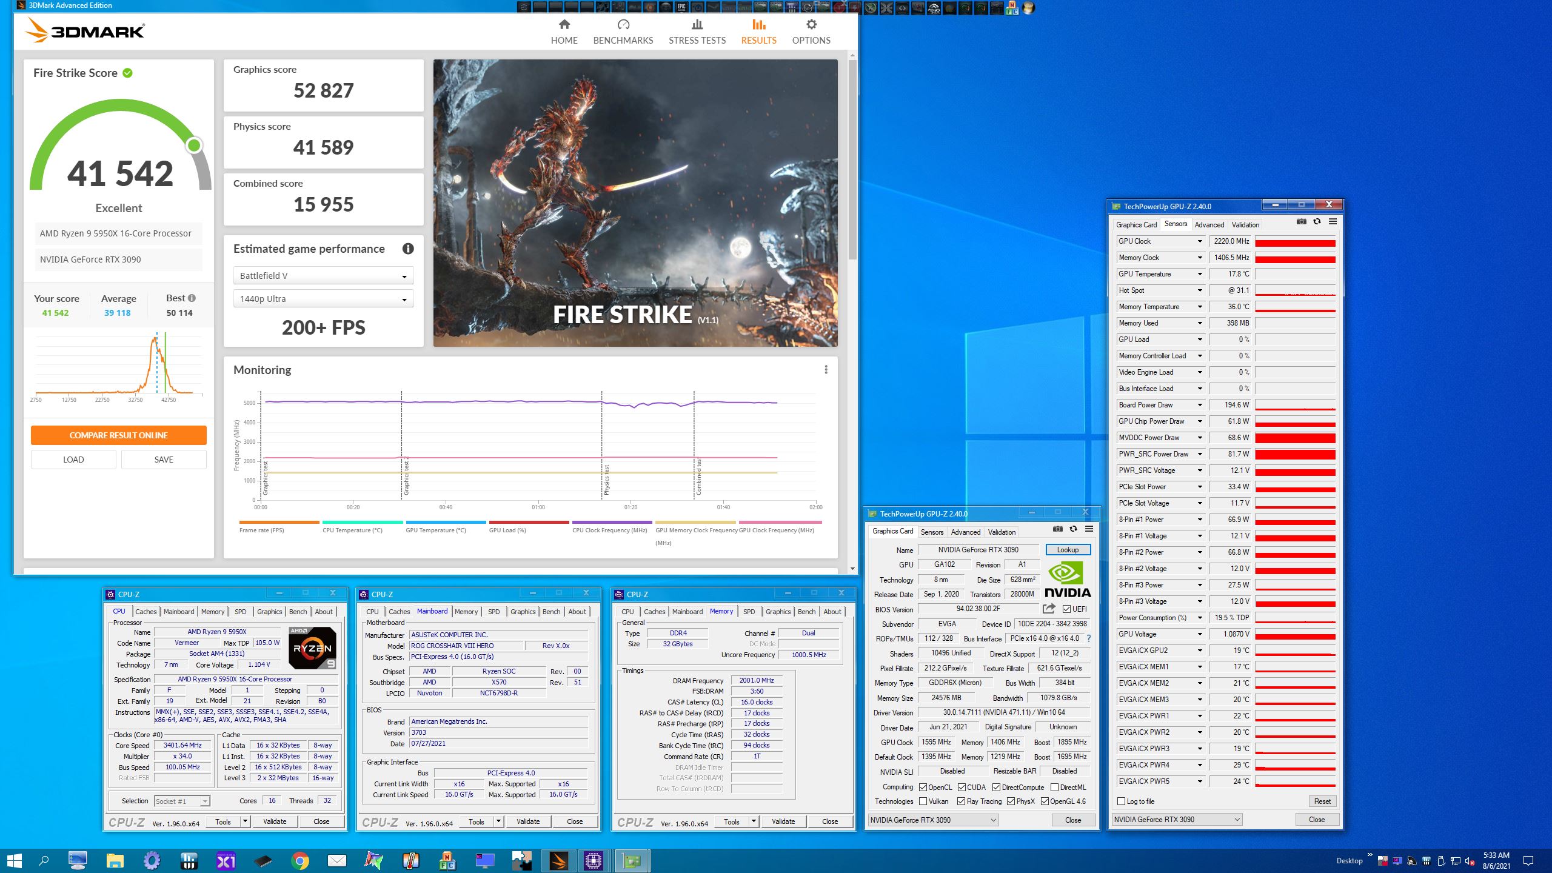
Task: Switch to the Stress Tests tab
Action: (x=697, y=32)
